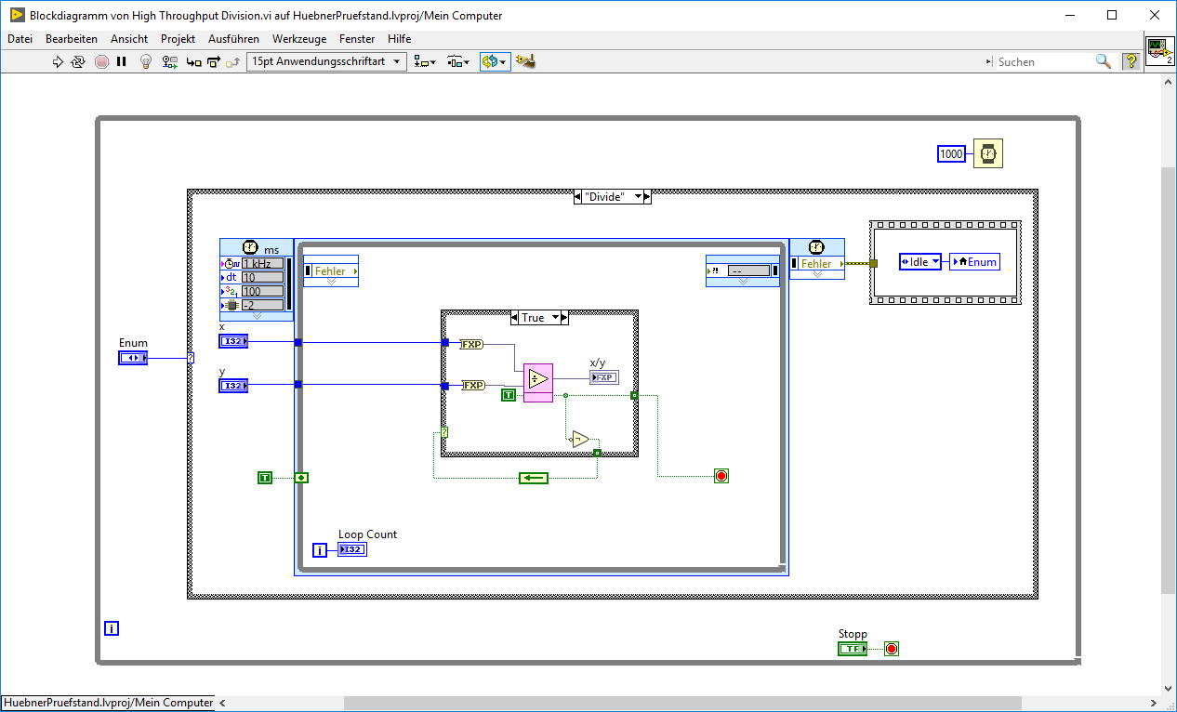Open the True case selector dropdown

(x=557, y=318)
